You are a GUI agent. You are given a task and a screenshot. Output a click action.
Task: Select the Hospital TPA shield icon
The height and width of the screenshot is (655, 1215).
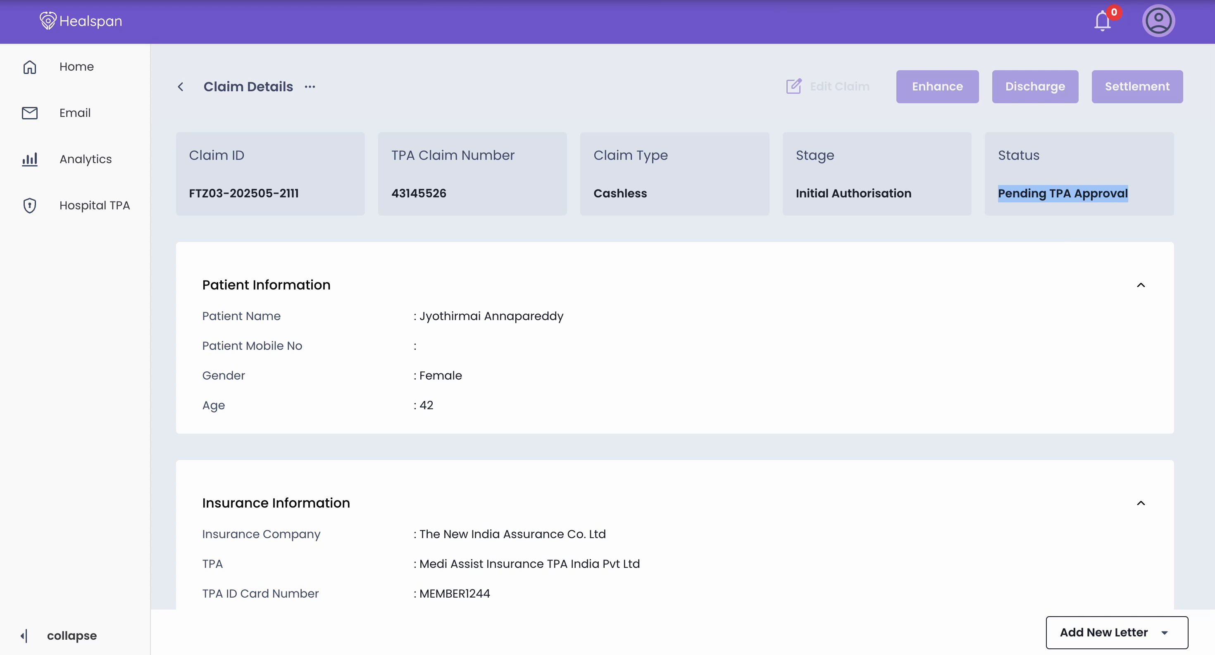pos(29,205)
